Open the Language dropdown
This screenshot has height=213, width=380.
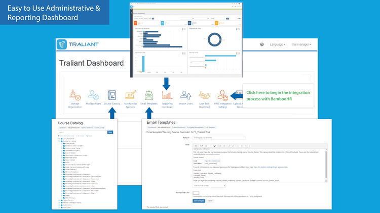point(278,44)
